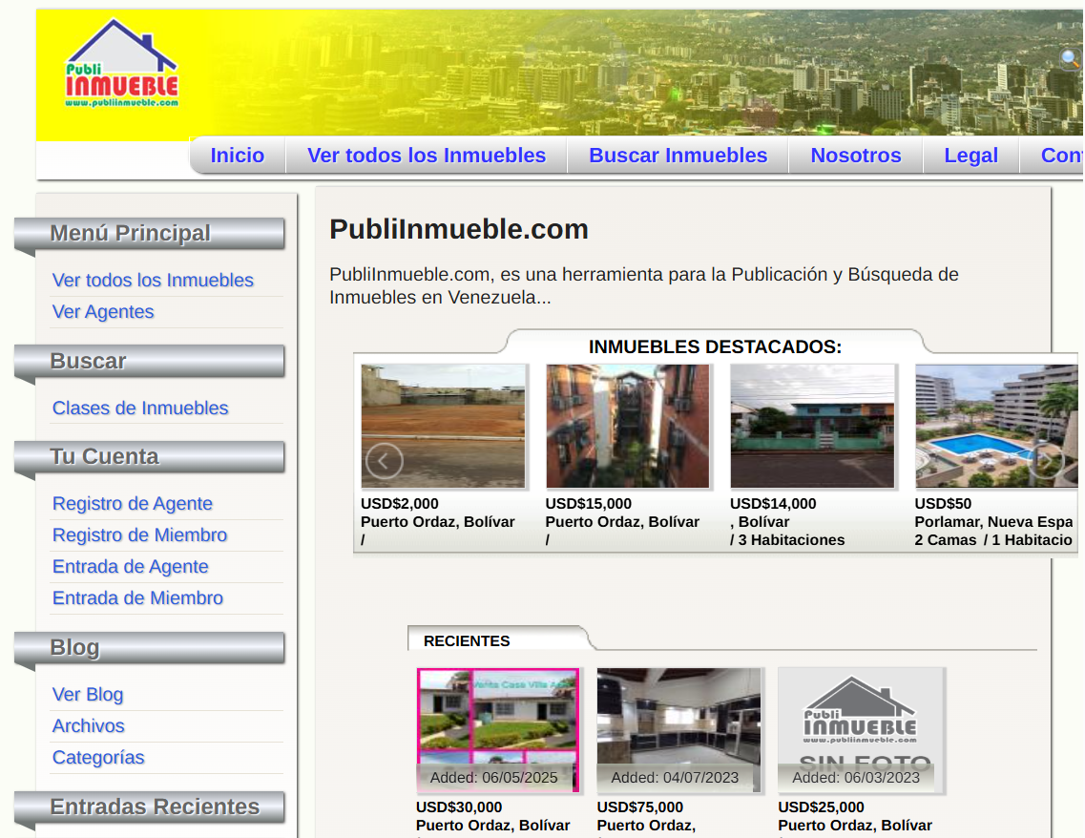
Task: Open the Inicio menu item
Action: pyautogui.click(x=238, y=156)
